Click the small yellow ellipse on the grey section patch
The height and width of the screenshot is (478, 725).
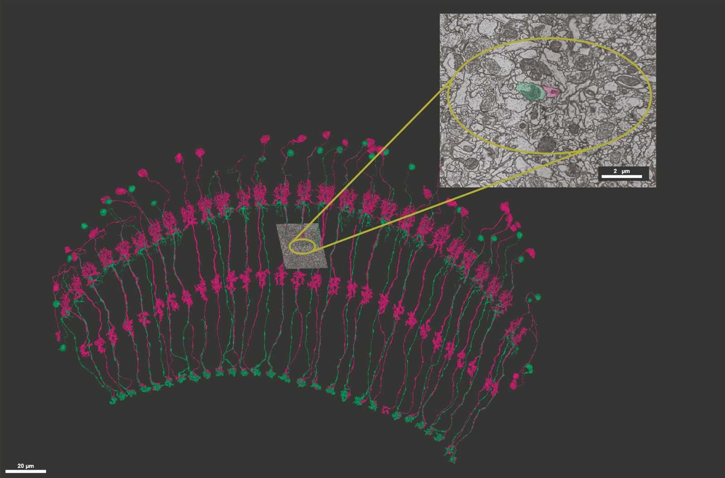tap(302, 246)
